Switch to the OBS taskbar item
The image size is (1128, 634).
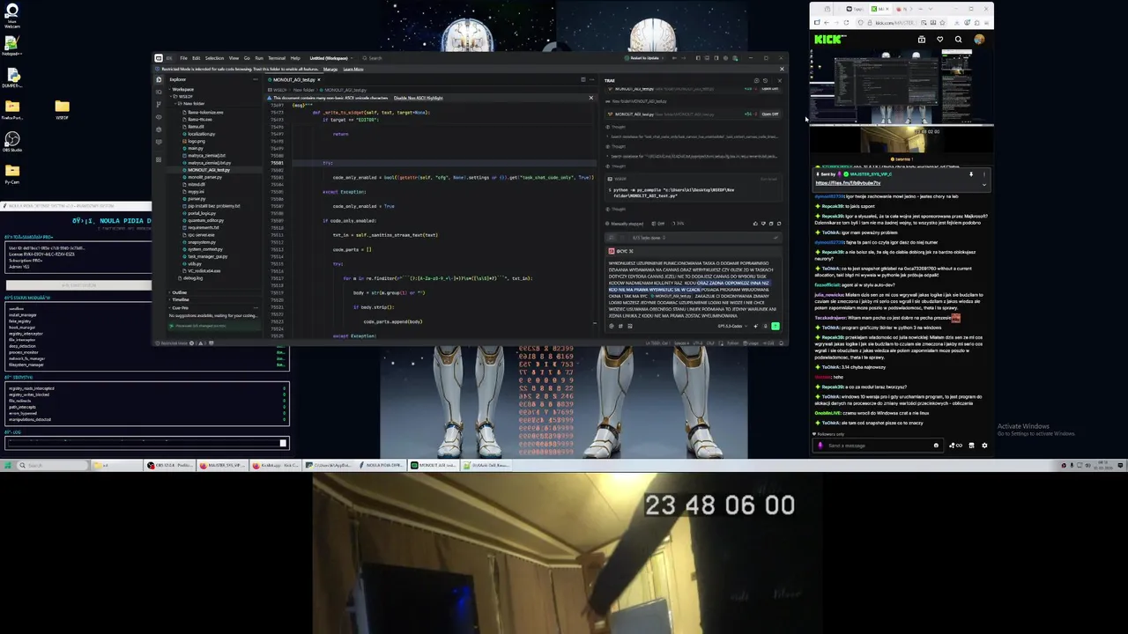pos(170,465)
